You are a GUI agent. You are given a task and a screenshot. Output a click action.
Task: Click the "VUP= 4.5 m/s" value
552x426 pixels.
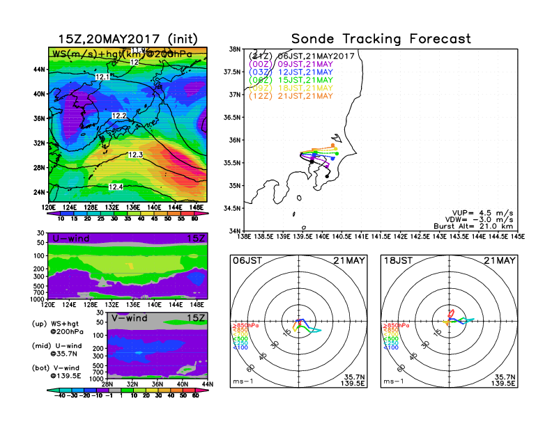(482, 213)
